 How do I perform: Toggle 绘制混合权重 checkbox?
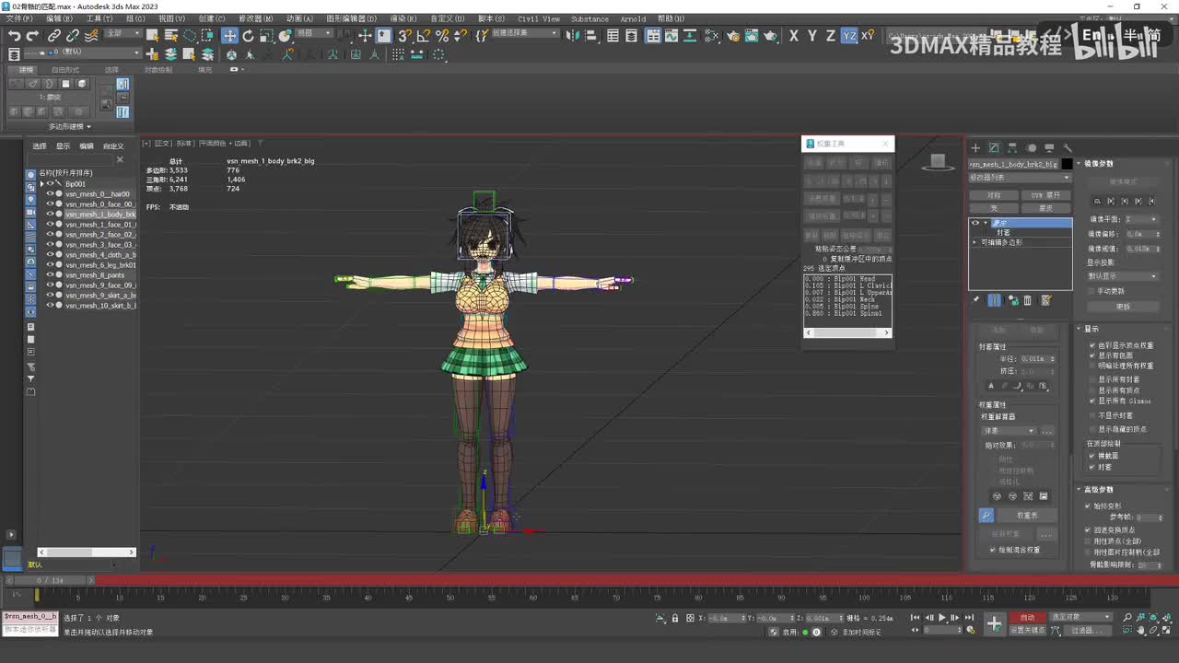click(x=992, y=550)
